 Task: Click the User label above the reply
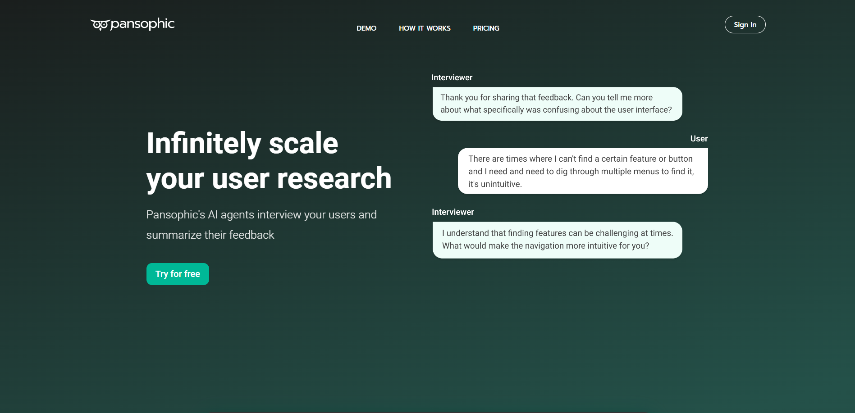click(699, 139)
